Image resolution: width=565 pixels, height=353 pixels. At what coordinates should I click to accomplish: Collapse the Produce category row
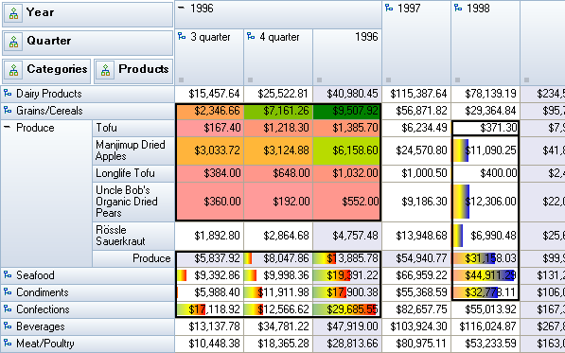pos(8,127)
